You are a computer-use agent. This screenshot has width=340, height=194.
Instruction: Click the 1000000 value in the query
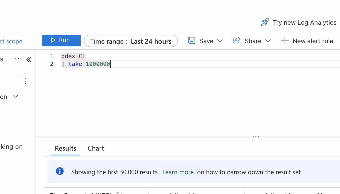point(98,64)
